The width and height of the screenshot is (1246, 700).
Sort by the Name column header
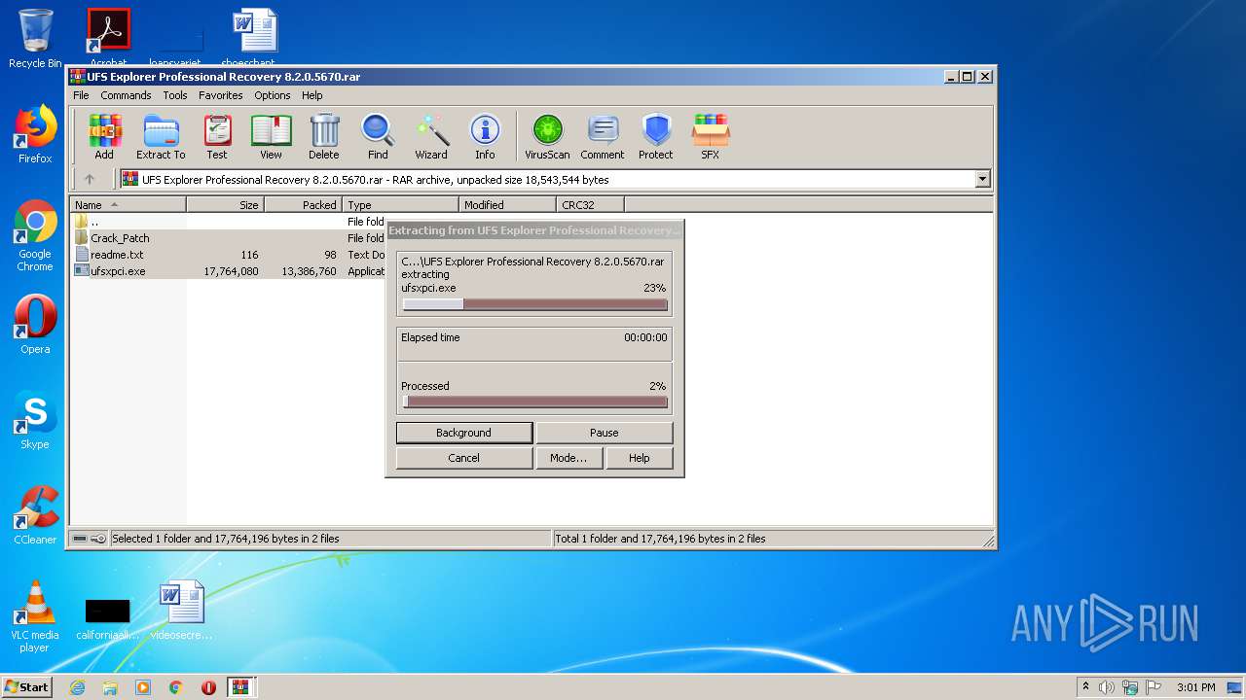pos(128,205)
